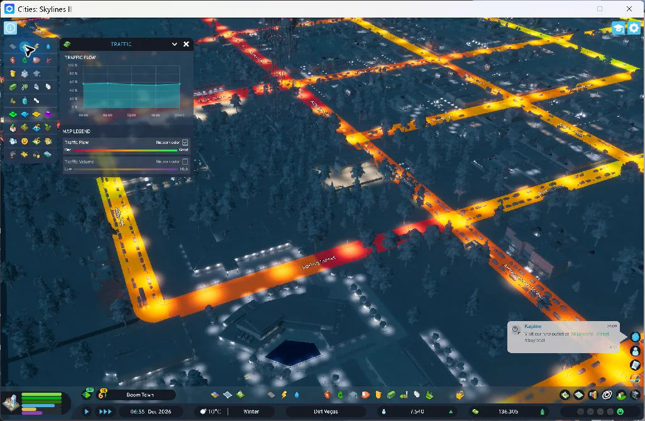
Task: Select the healthcare info view icon
Action: pyautogui.click(x=13, y=60)
